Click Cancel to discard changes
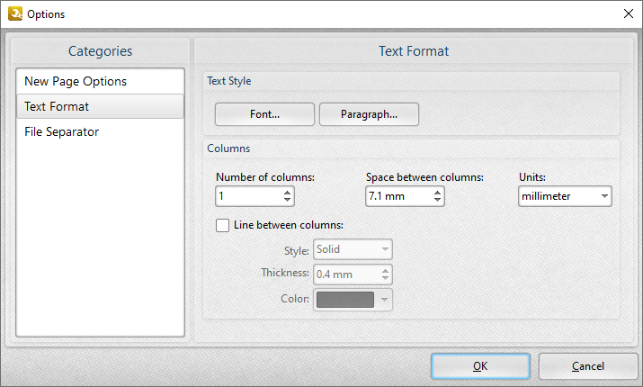643x387 pixels. pos(588,366)
